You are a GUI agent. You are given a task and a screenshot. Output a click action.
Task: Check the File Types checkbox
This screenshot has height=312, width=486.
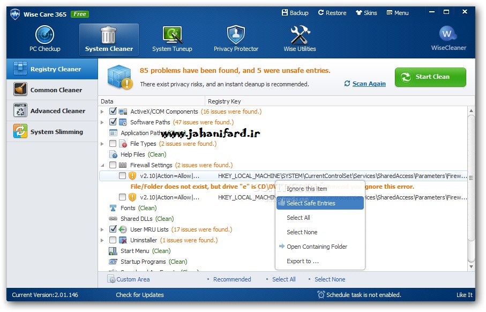113,144
